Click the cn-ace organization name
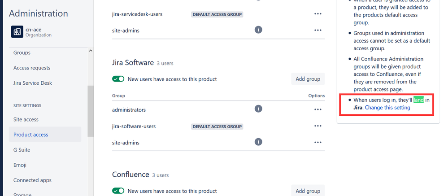This screenshot has height=196, width=448. [x=34, y=30]
